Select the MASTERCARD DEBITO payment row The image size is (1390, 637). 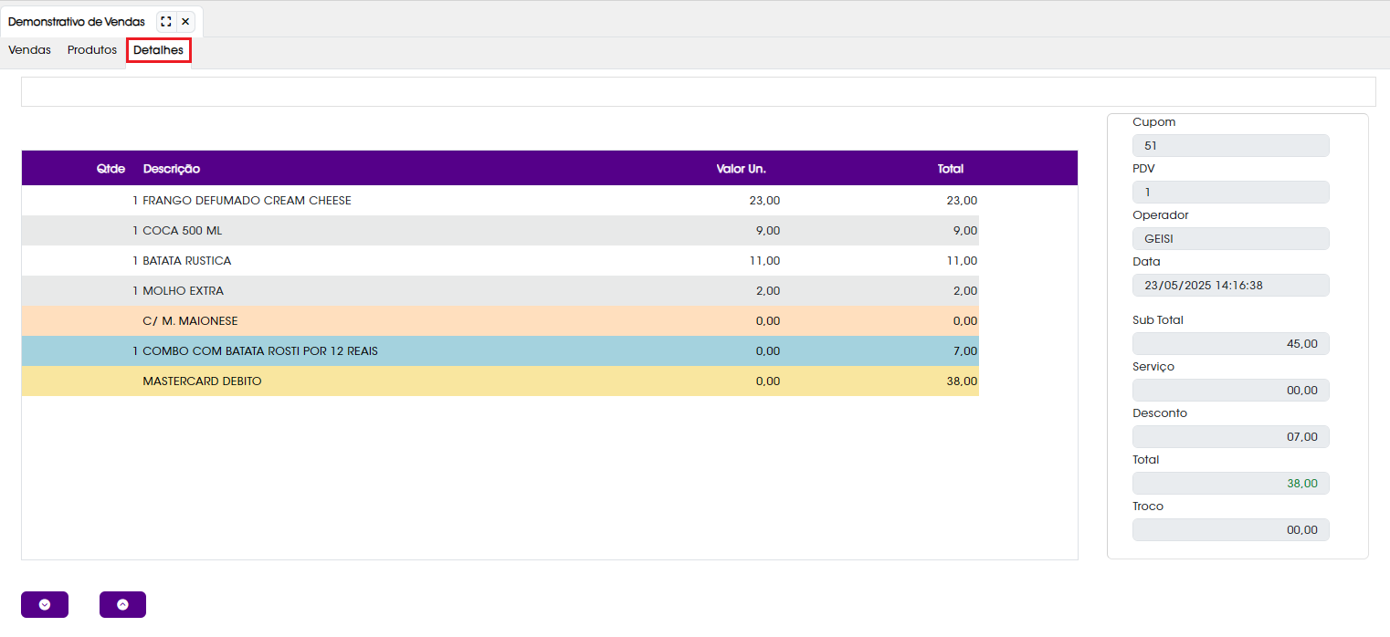500,381
